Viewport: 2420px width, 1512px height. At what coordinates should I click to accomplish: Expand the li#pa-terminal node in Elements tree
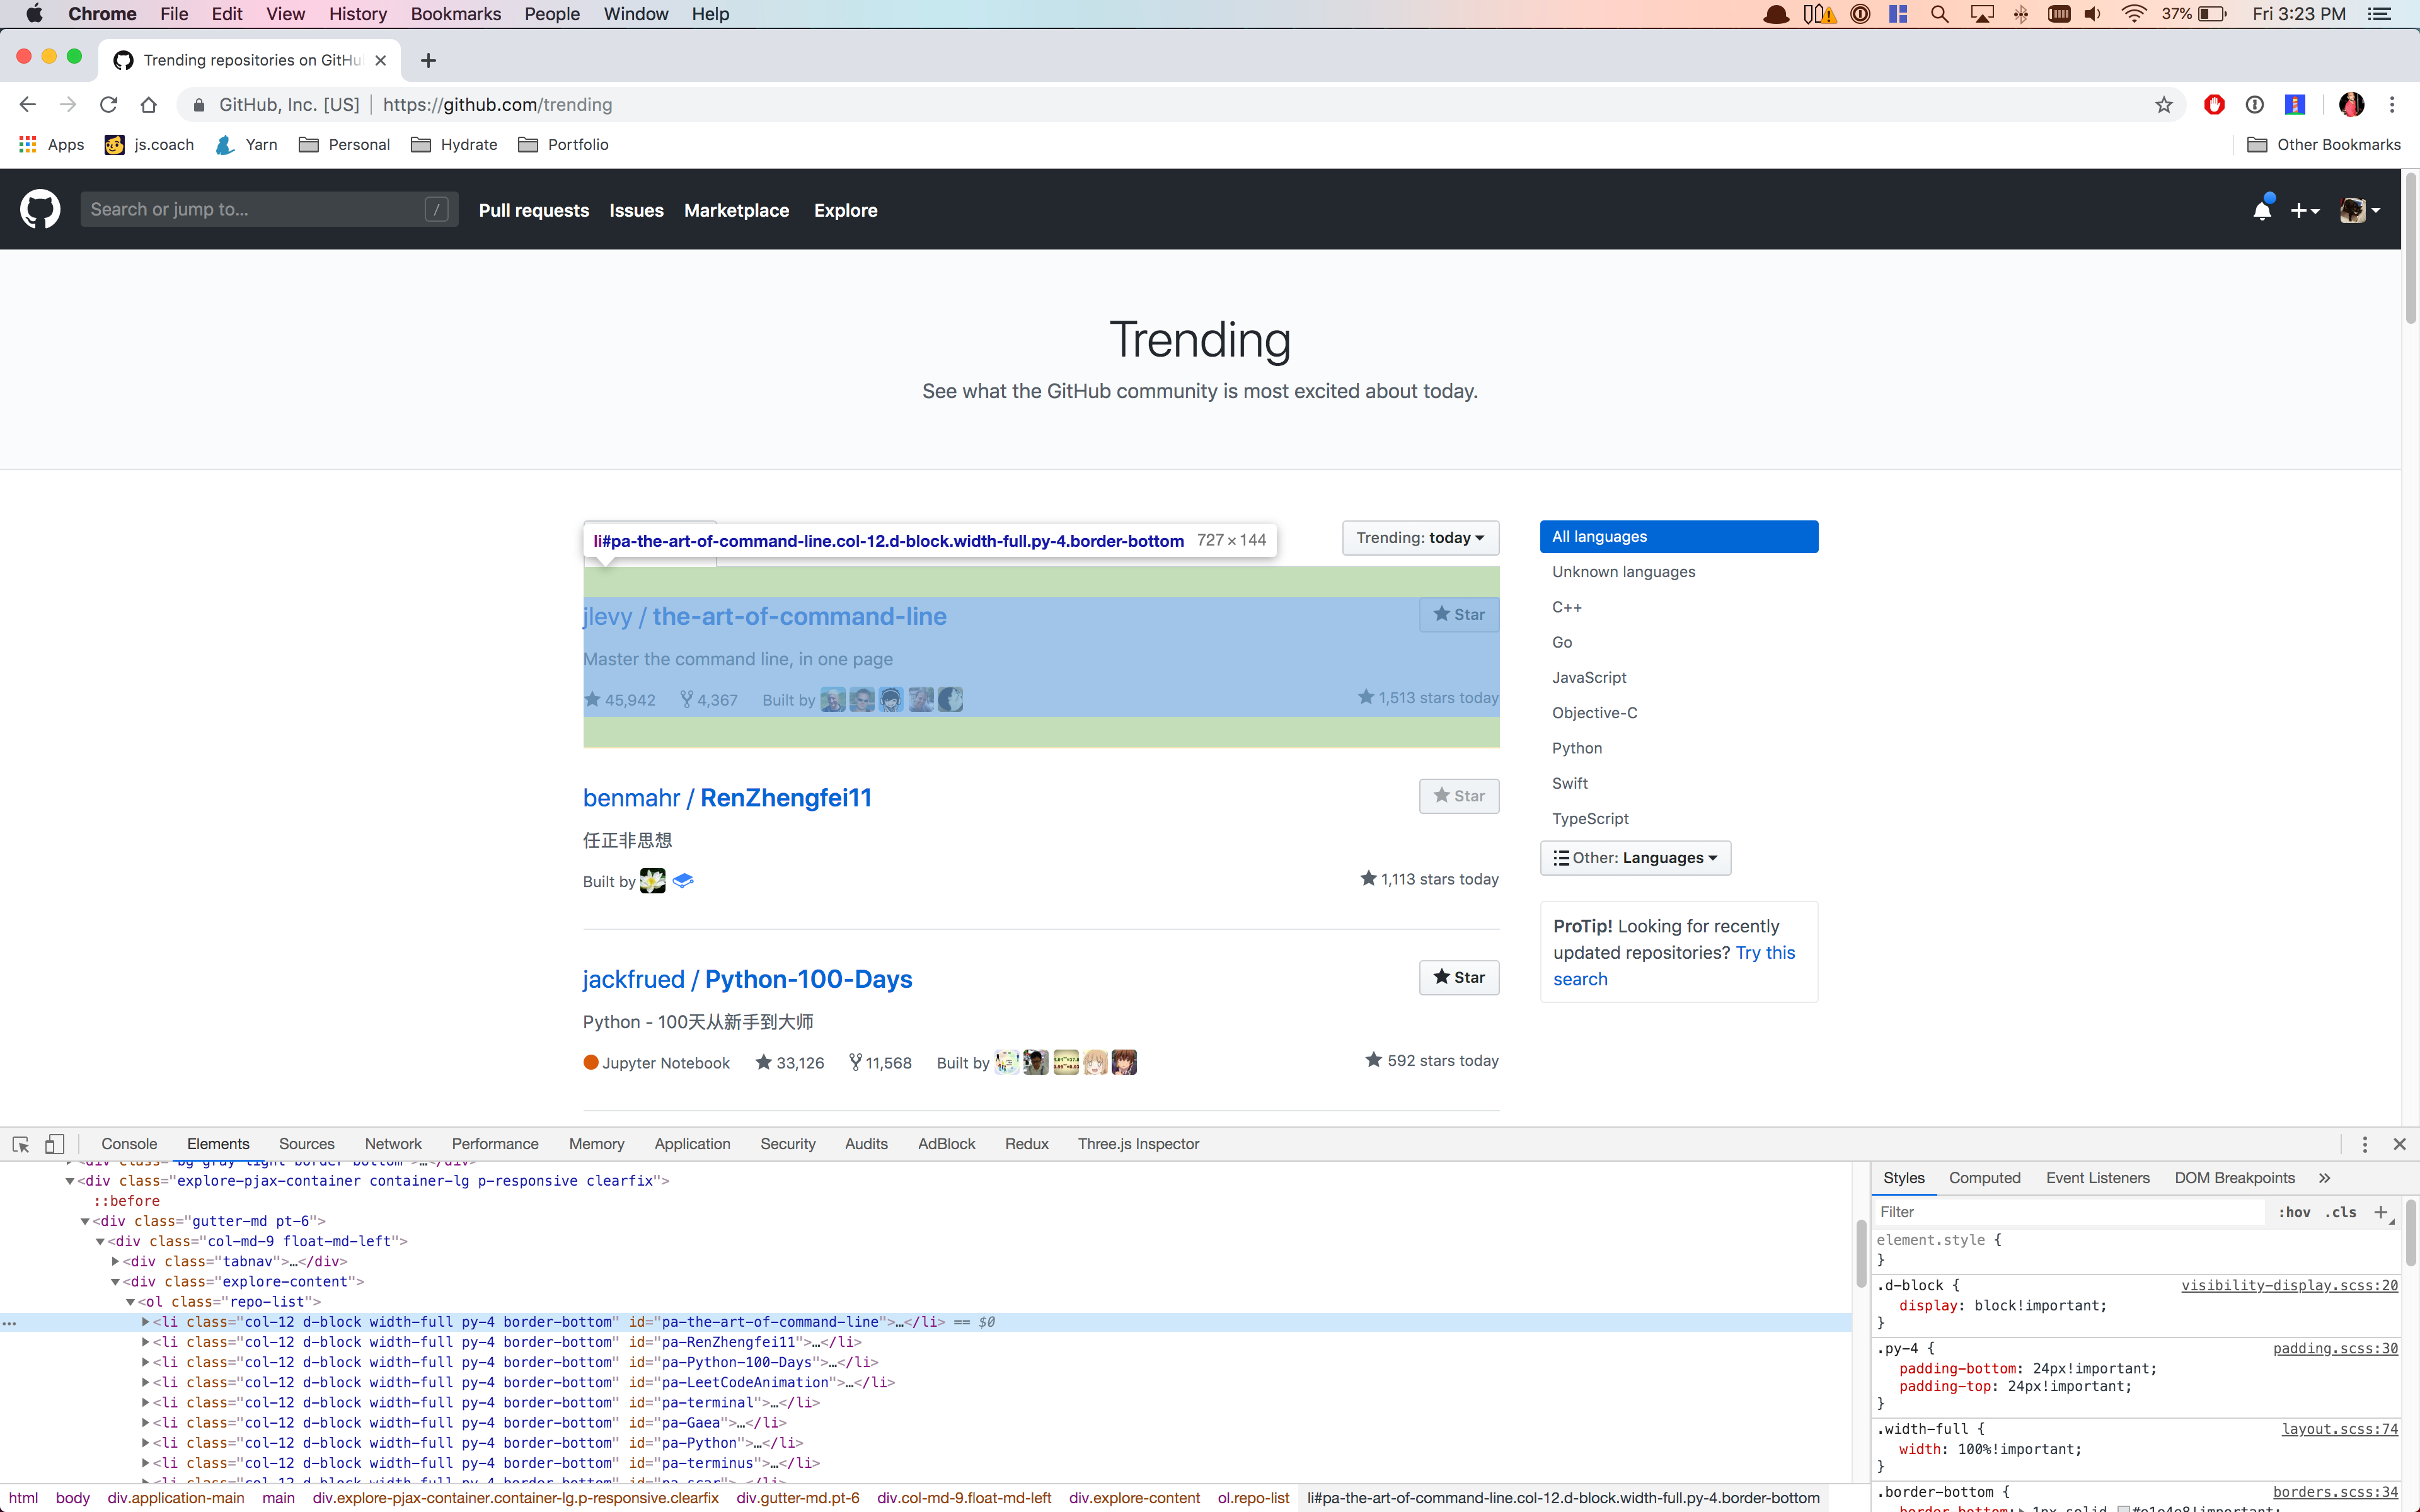click(x=147, y=1402)
